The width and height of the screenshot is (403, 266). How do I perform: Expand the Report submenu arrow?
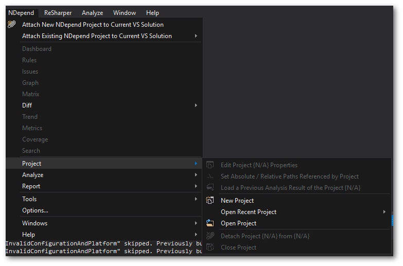click(x=196, y=186)
